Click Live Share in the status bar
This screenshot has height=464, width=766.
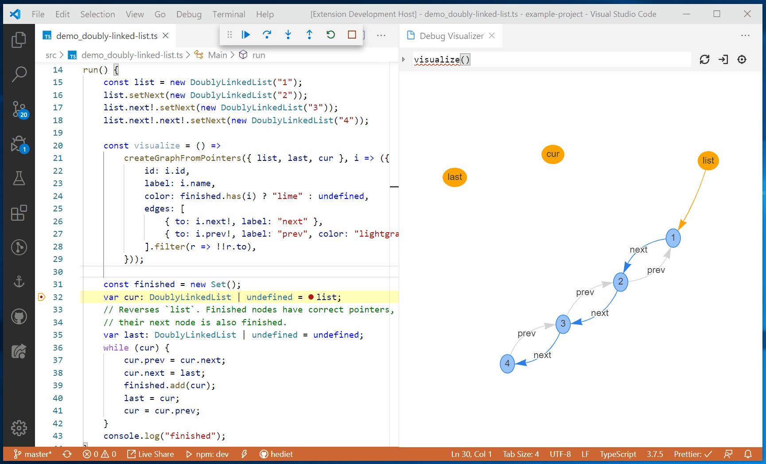pos(151,454)
